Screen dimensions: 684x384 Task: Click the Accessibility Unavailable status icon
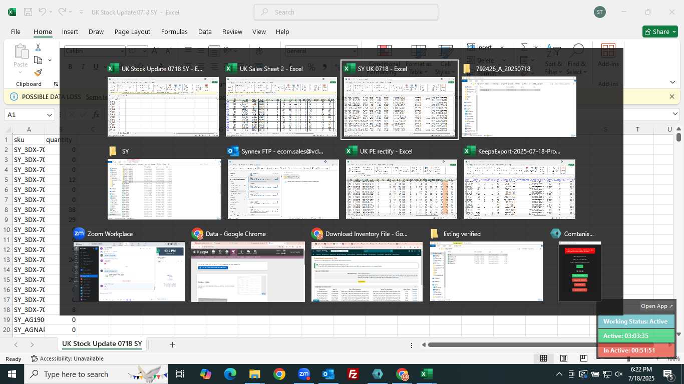tap(35, 358)
